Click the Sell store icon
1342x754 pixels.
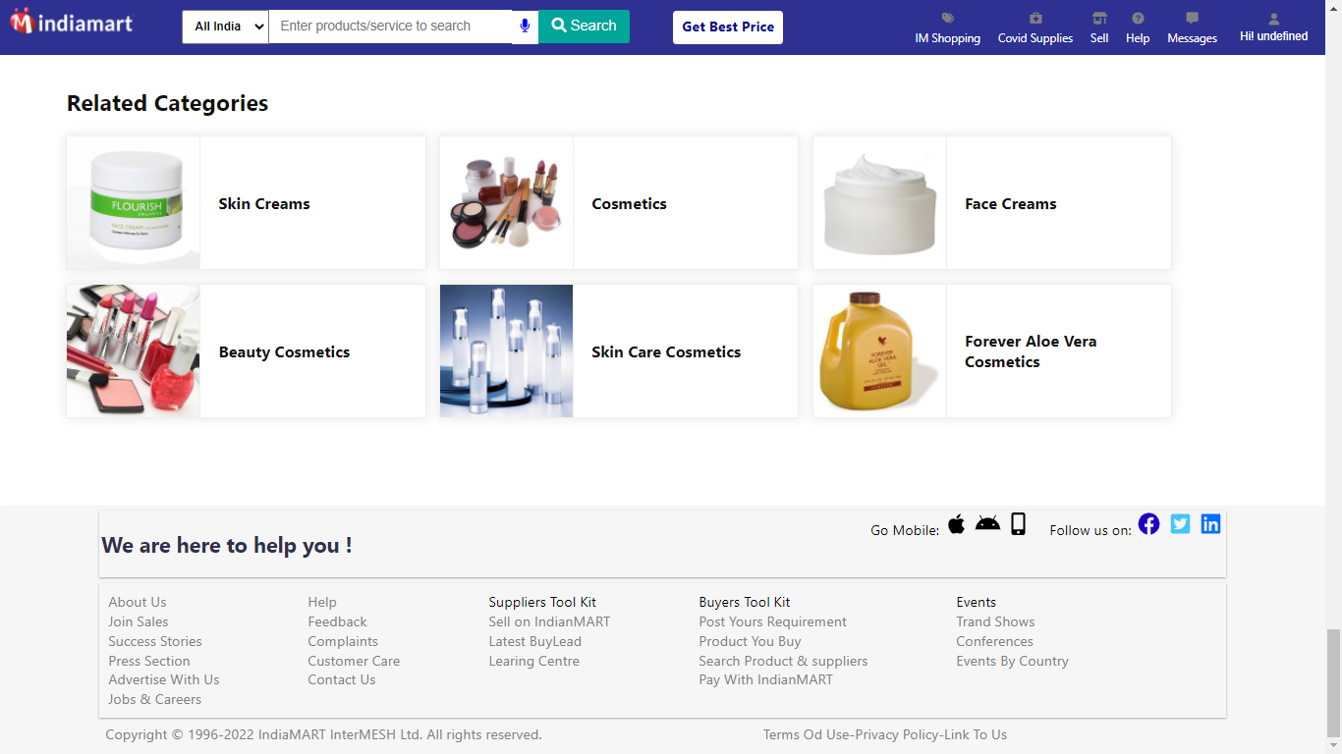pos(1098,19)
